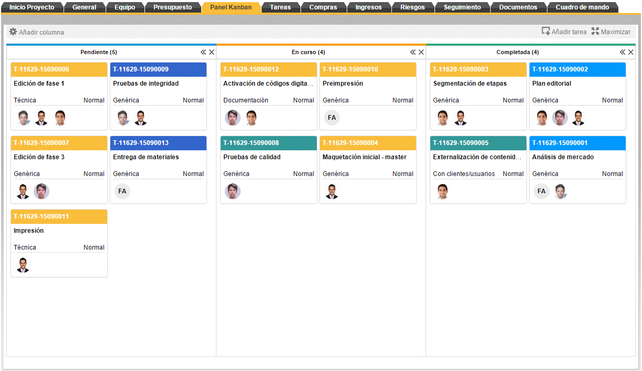Switch to the Presupuesto tab
The height and width of the screenshot is (371, 642).
click(172, 7)
